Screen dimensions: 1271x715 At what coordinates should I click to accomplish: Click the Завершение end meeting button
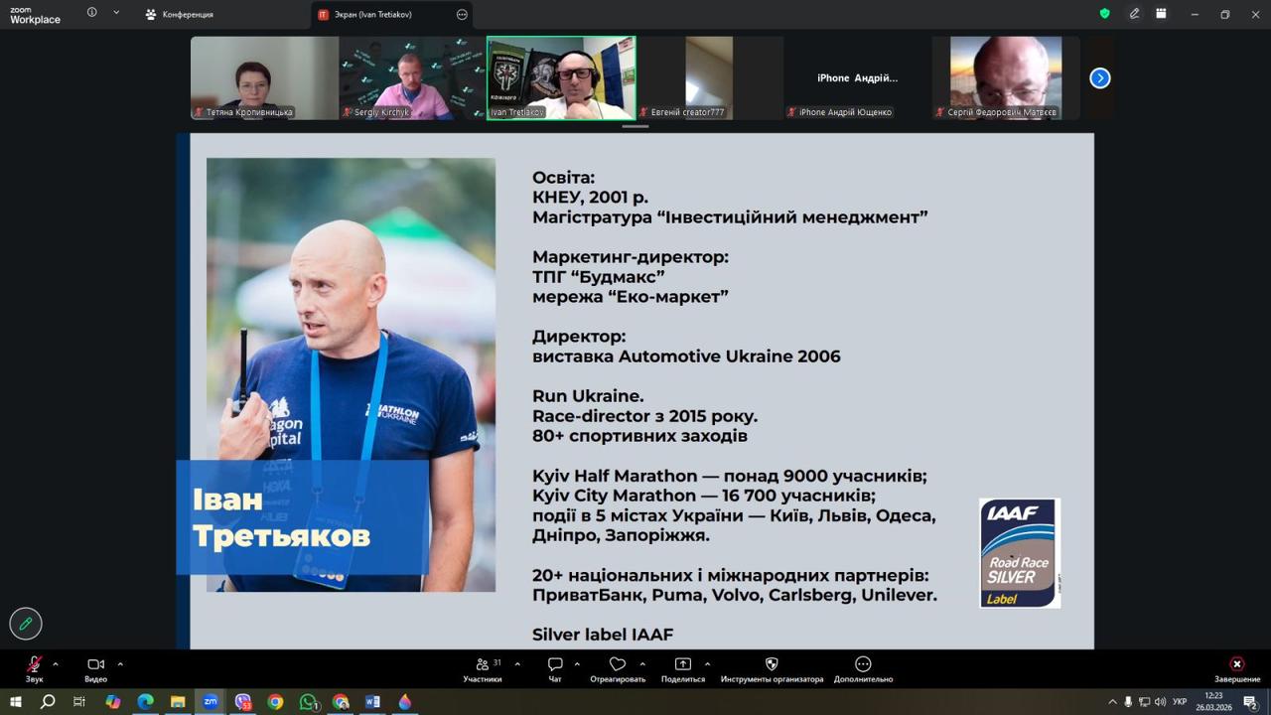(x=1236, y=665)
